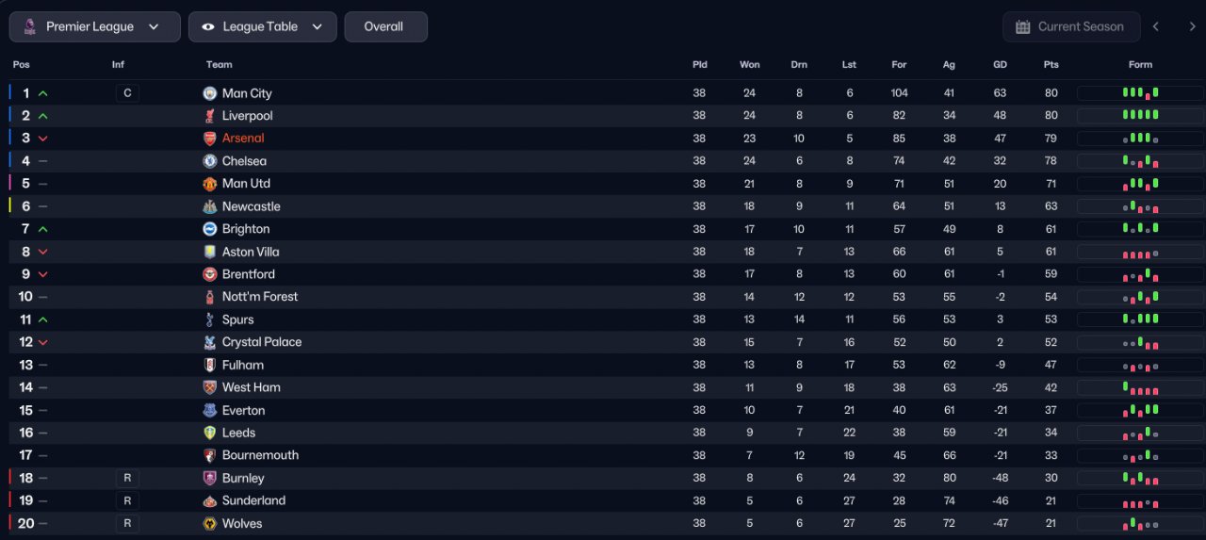Expand the League Table view dropdown

point(262,27)
